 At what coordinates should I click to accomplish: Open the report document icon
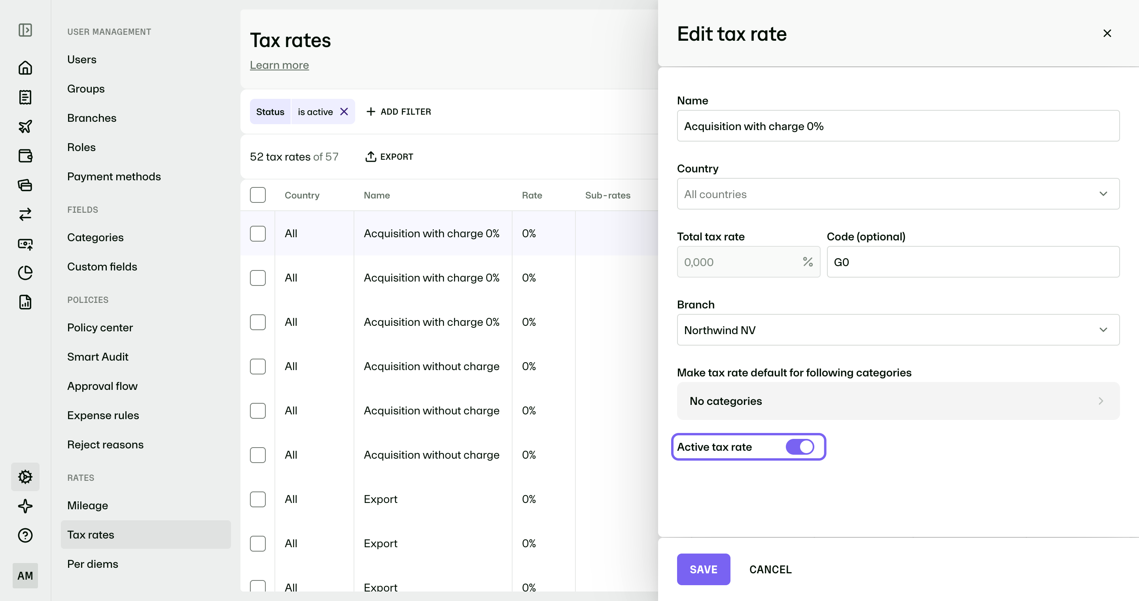(25, 302)
